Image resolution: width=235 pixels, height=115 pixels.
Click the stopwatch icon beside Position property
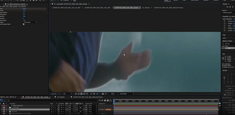point(225,23)
